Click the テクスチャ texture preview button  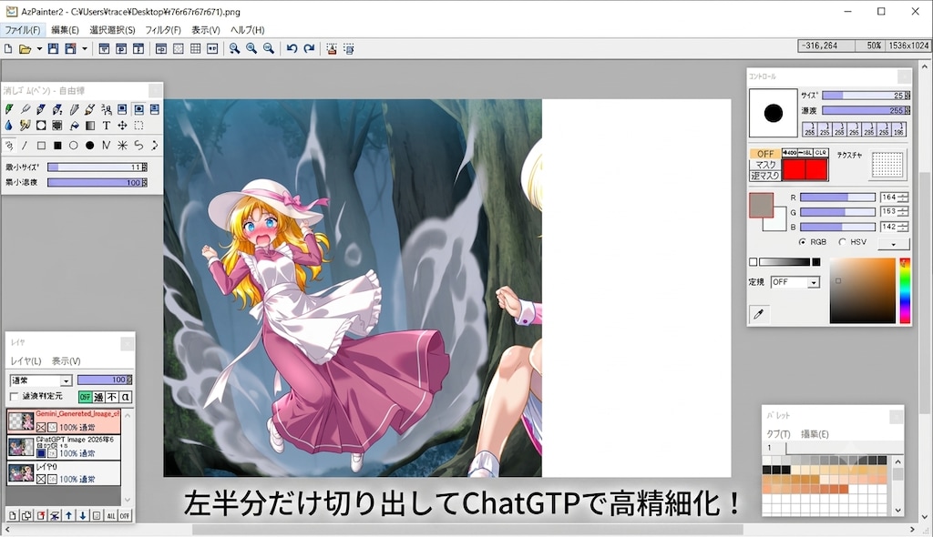(x=887, y=165)
